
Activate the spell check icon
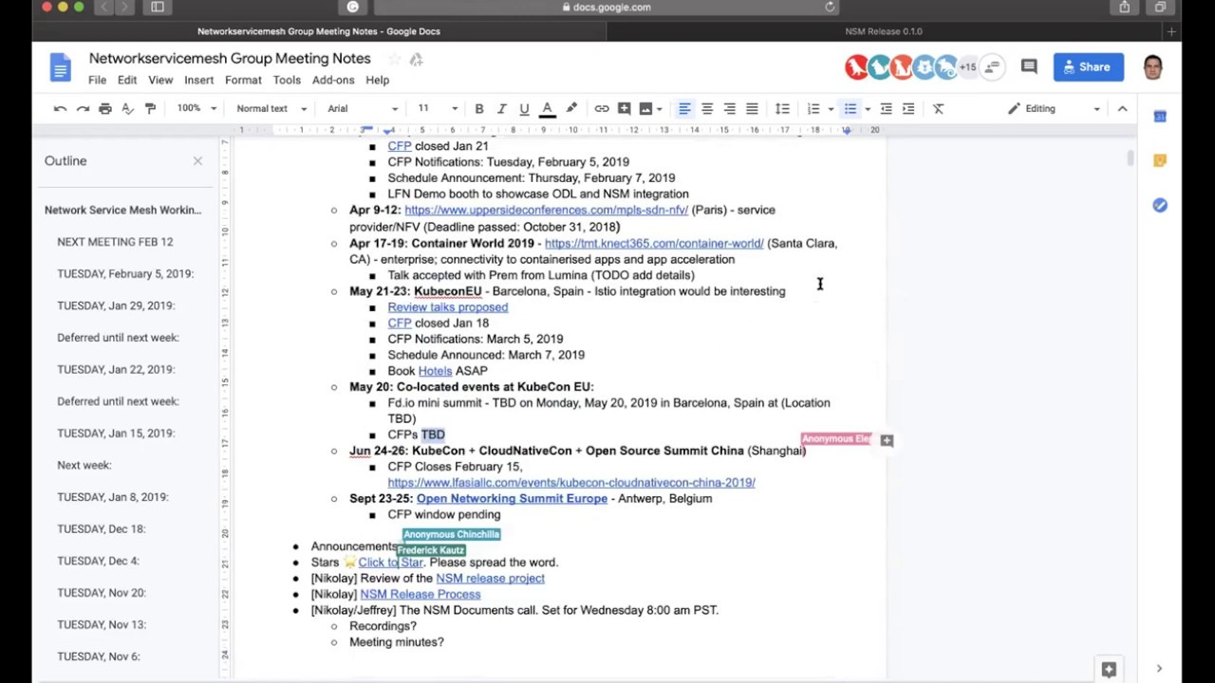point(128,108)
